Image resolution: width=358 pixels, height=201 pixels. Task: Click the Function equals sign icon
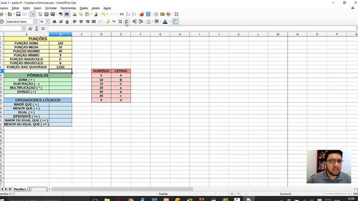(x=43, y=28)
